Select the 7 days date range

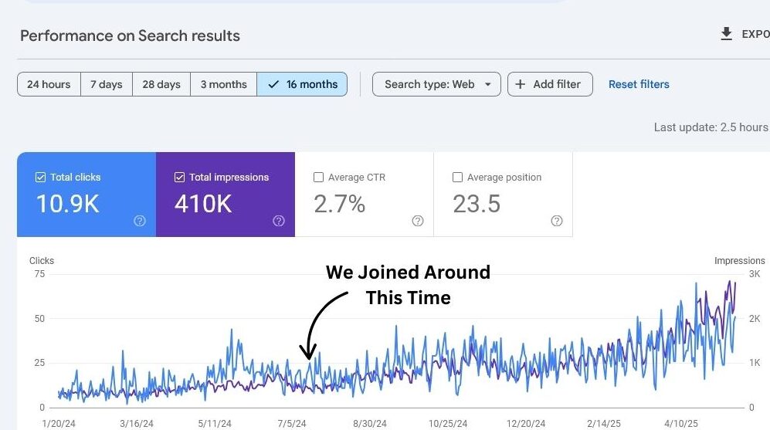point(107,84)
